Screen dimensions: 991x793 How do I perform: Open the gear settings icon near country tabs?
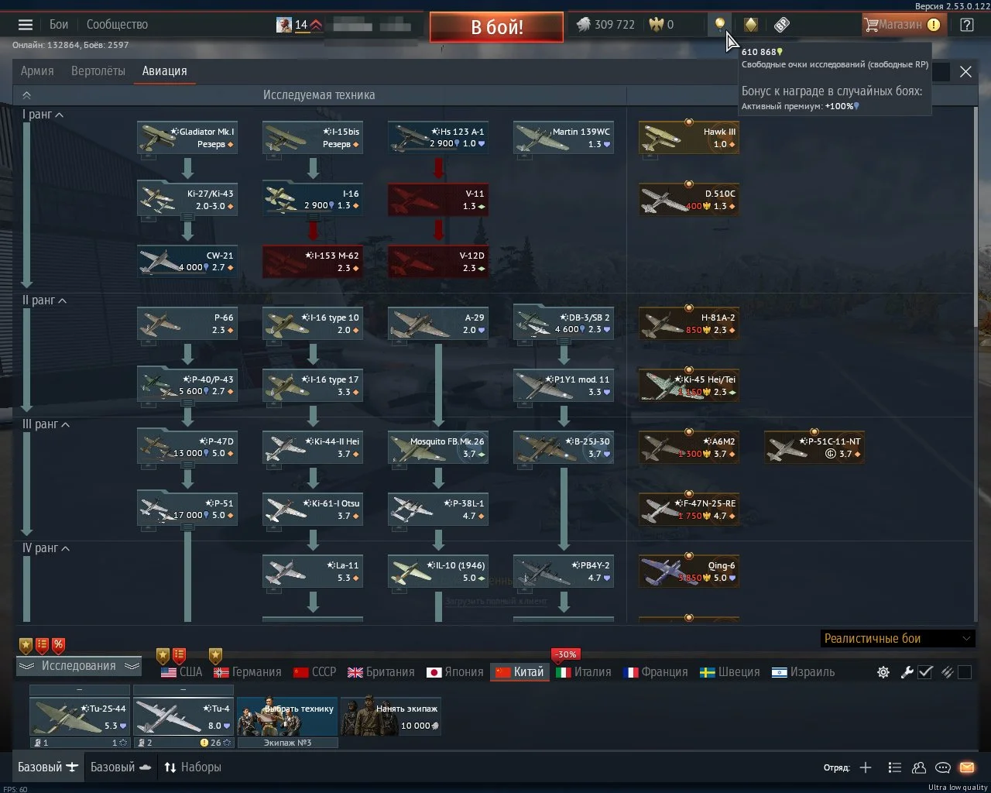(883, 672)
